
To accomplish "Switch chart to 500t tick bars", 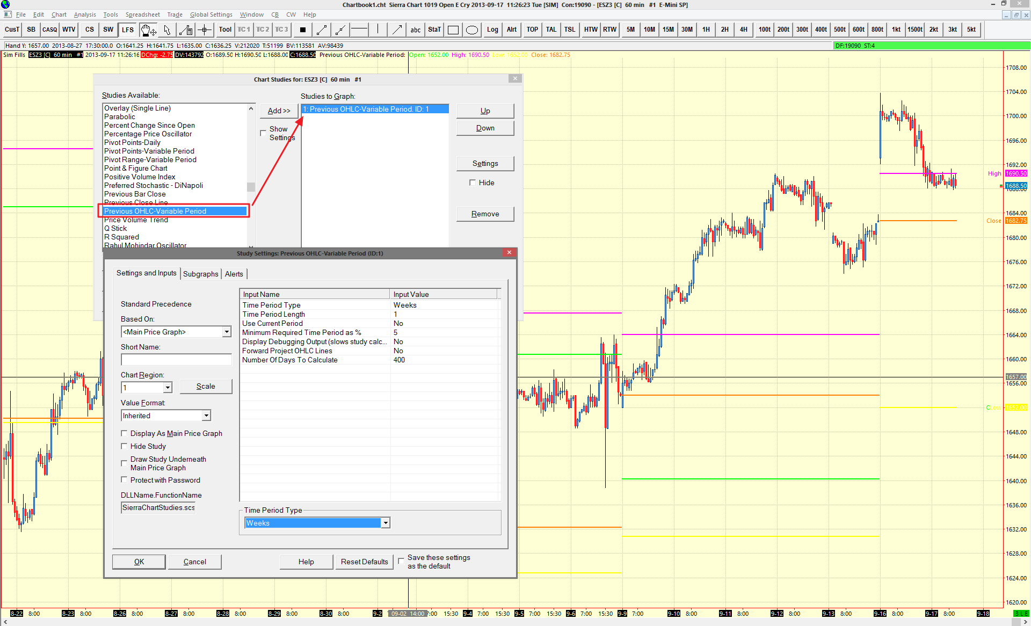I will pos(840,30).
